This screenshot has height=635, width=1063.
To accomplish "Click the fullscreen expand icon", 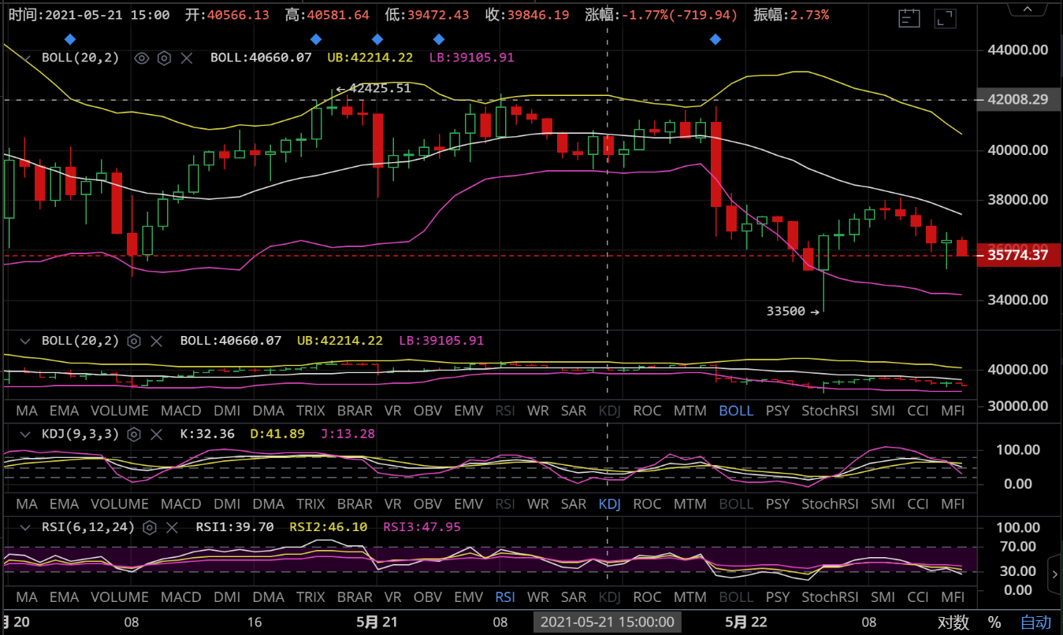I will point(942,17).
